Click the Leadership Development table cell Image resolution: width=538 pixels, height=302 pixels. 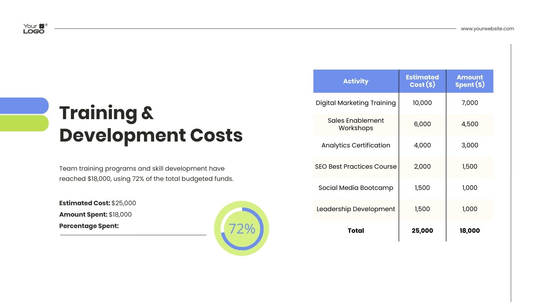(356, 209)
